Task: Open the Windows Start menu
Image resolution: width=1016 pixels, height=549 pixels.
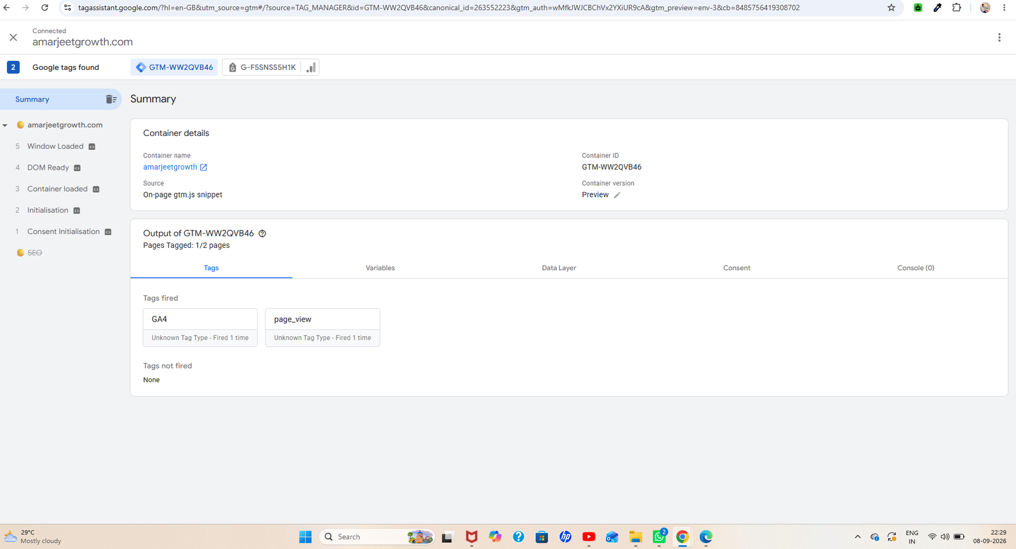Action: pyautogui.click(x=305, y=537)
